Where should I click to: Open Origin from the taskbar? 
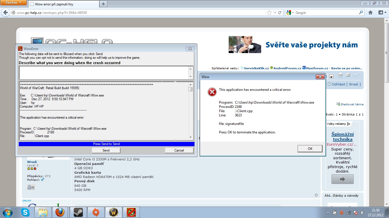[96, 212]
